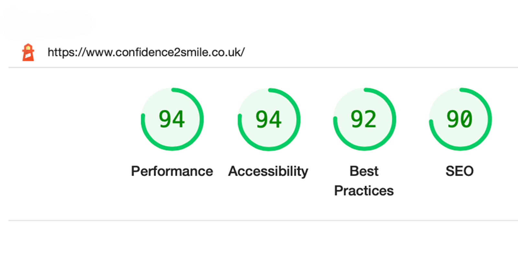Screen dimensions: 518x259
Task: Click the SEO category label
Action: pos(459,171)
